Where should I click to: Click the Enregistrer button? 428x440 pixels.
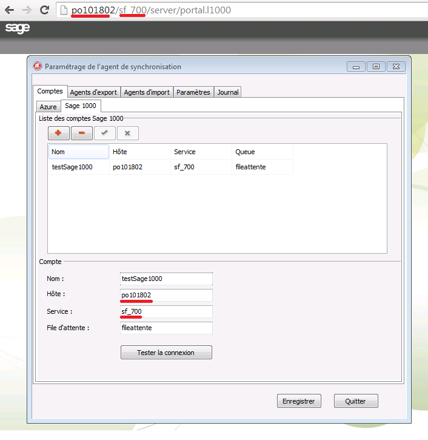(299, 401)
